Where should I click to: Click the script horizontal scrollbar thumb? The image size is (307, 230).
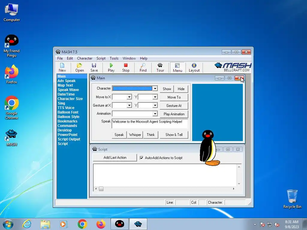point(101,189)
